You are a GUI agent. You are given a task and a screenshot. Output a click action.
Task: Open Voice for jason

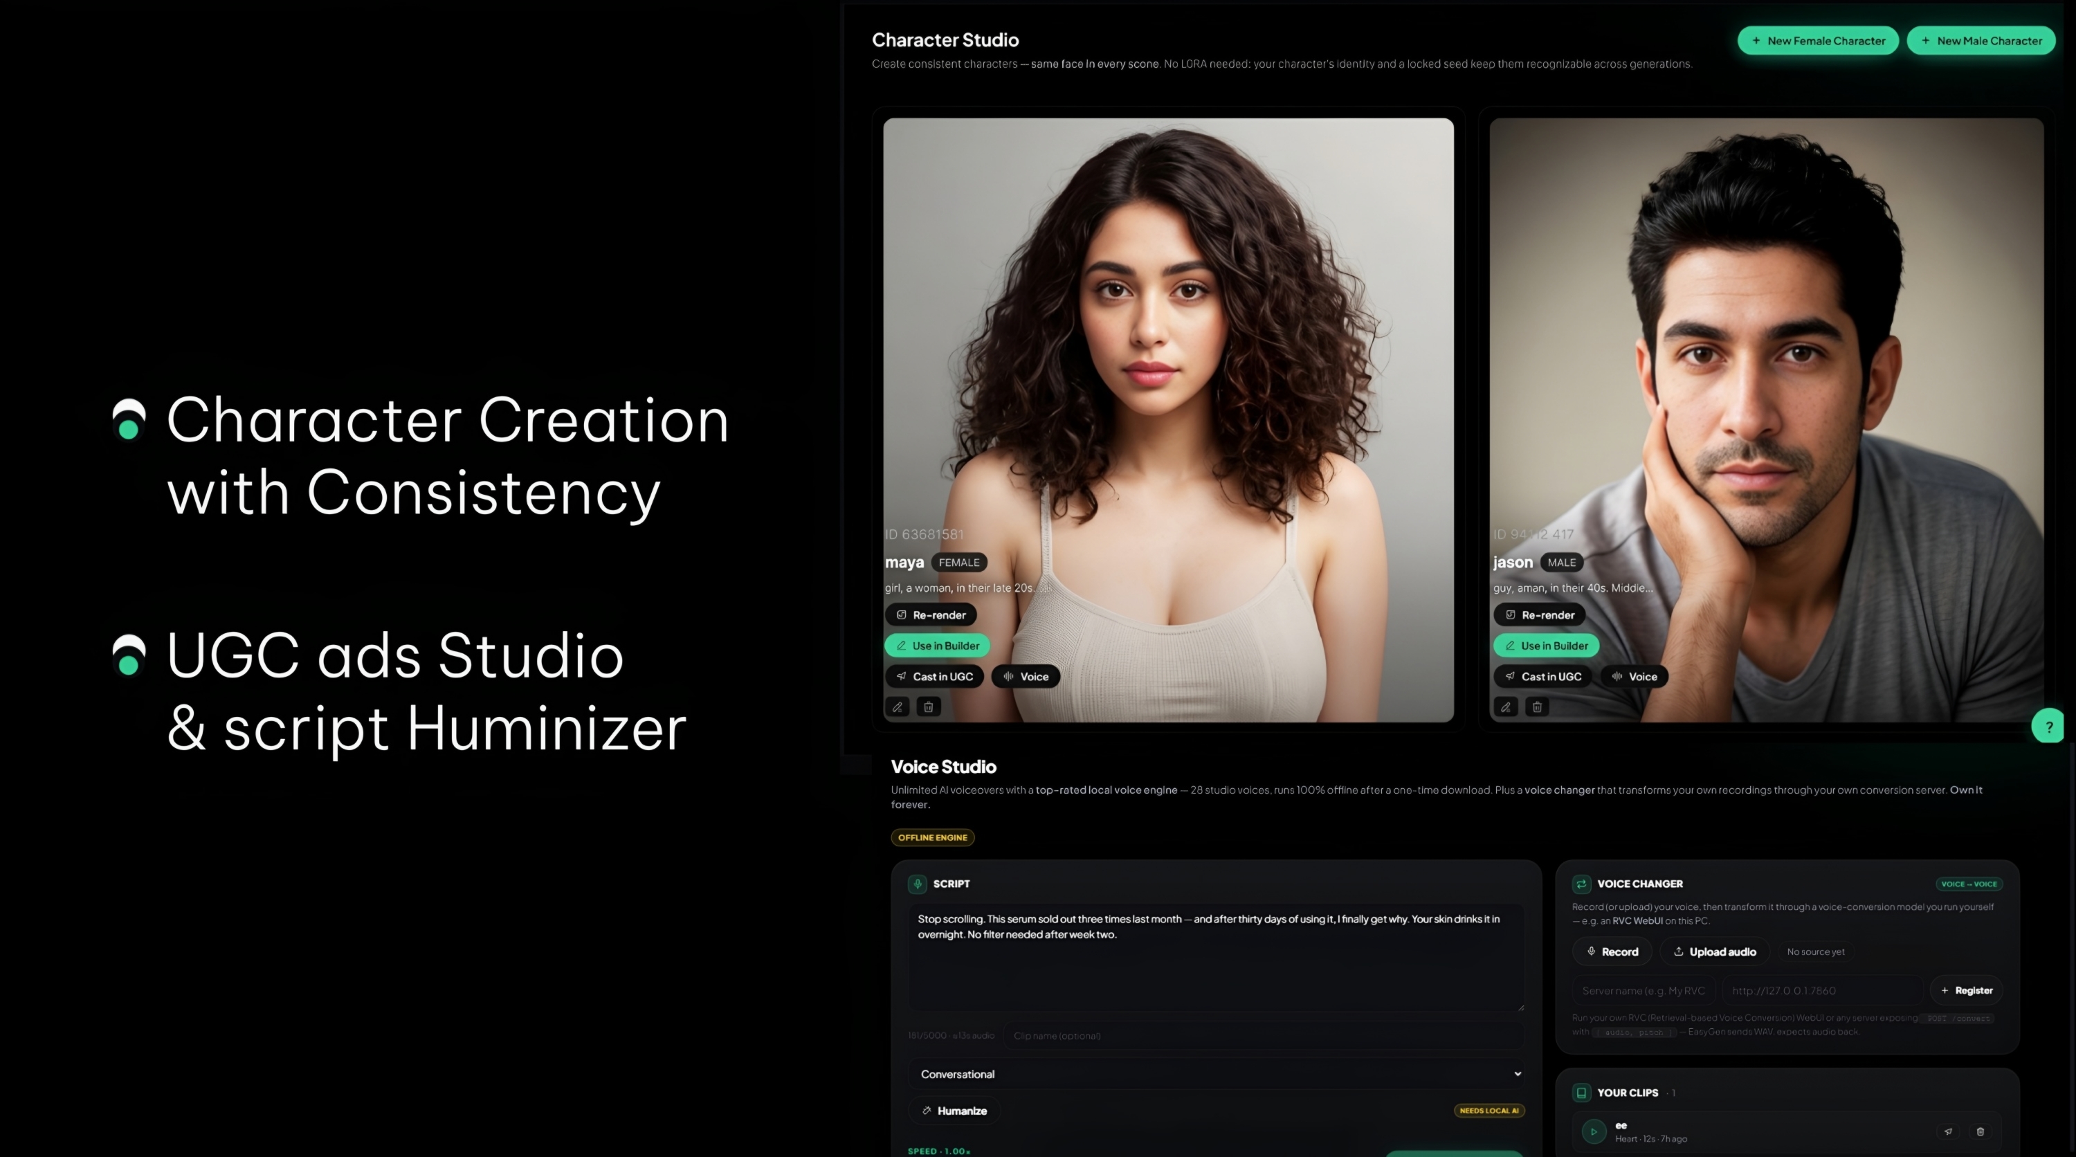tap(1635, 677)
